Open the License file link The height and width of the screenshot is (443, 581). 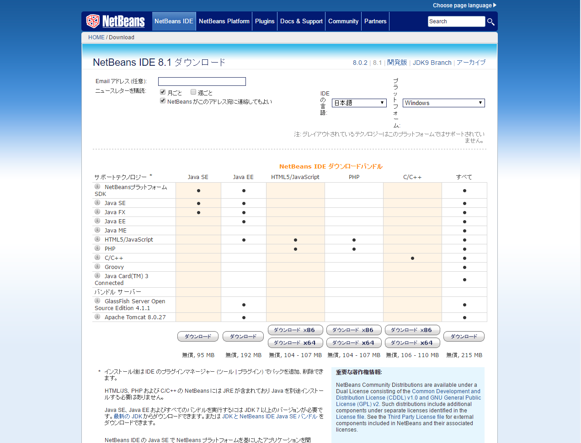pos(350,417)
